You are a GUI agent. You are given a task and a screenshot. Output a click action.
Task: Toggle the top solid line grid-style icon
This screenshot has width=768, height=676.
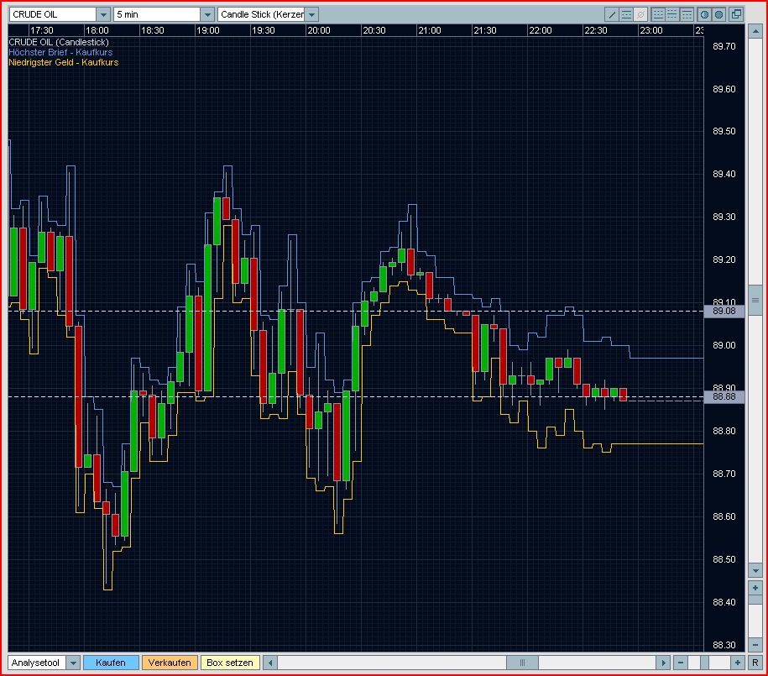click(x=687, y=14)
